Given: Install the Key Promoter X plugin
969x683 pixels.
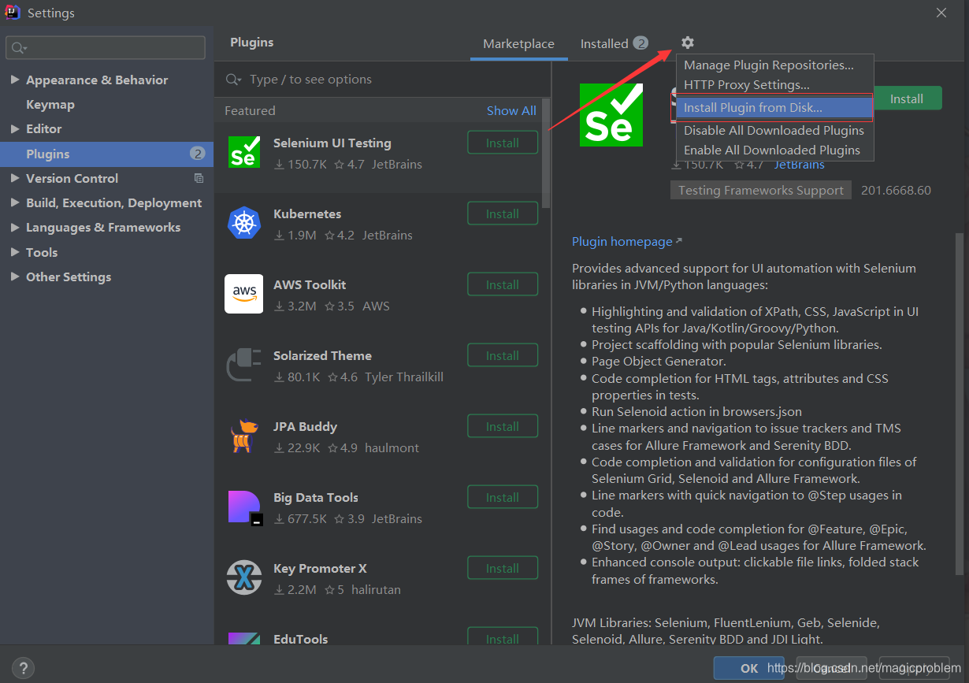Looking at the screenshot, I should pyautogui.click(x=503, y=568).
